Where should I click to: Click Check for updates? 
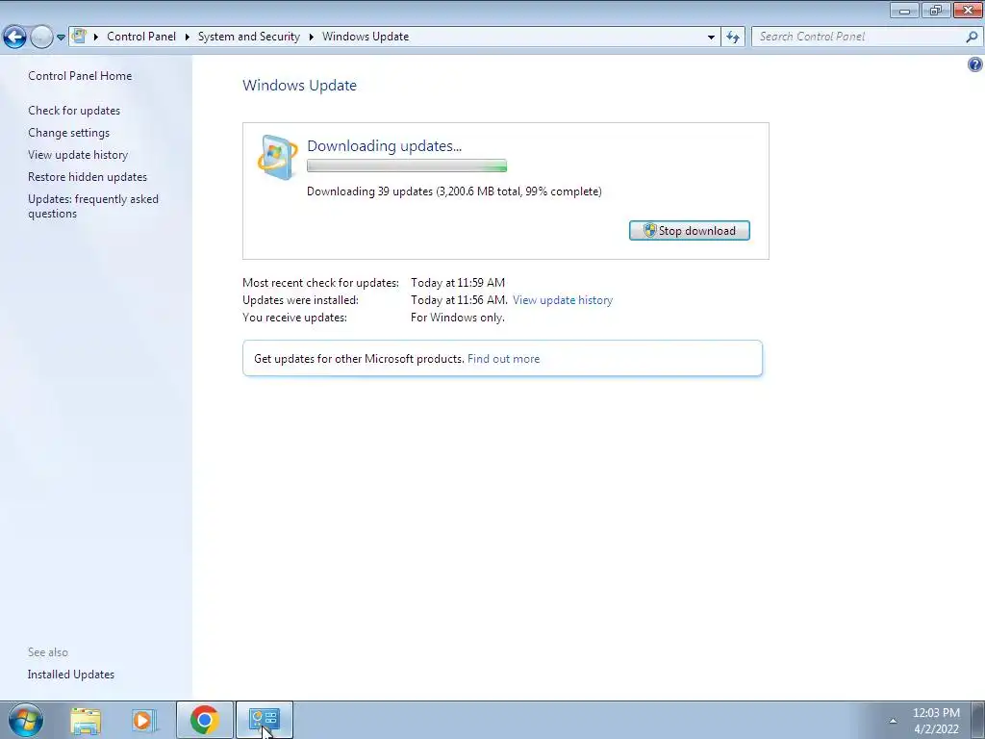[74, 111]
